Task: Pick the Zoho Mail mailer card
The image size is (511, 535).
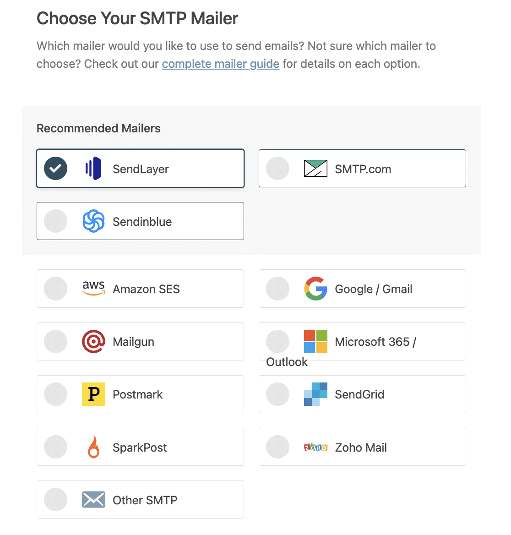Action: click(362, 447)
